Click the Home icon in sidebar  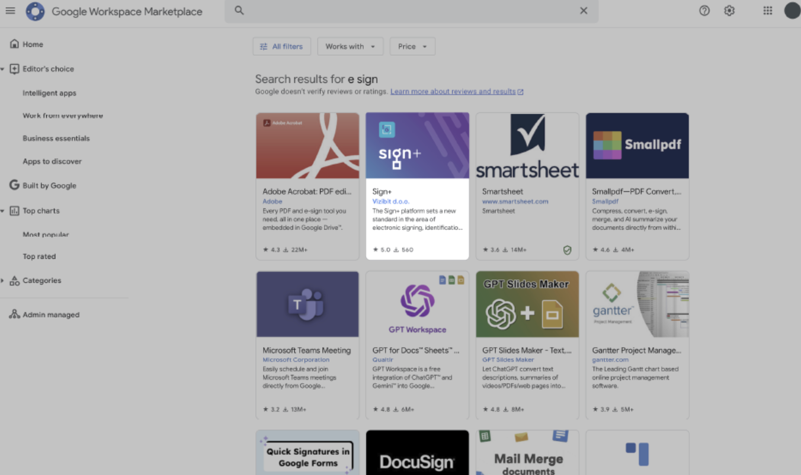pyautogui.click(x=14, y=44)
